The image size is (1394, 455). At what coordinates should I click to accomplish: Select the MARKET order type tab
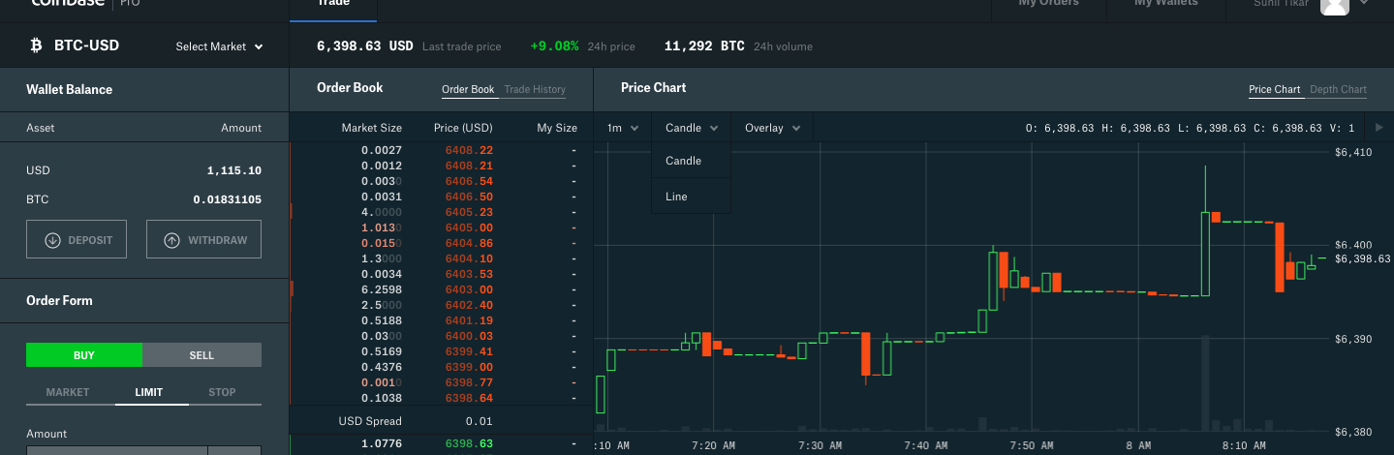pyautogui.click(x=68, y=392)
